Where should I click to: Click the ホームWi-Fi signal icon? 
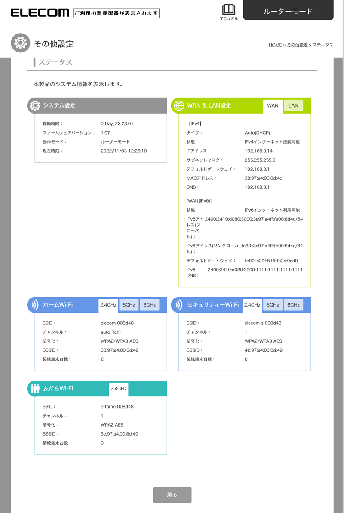(x=35, y=305)
